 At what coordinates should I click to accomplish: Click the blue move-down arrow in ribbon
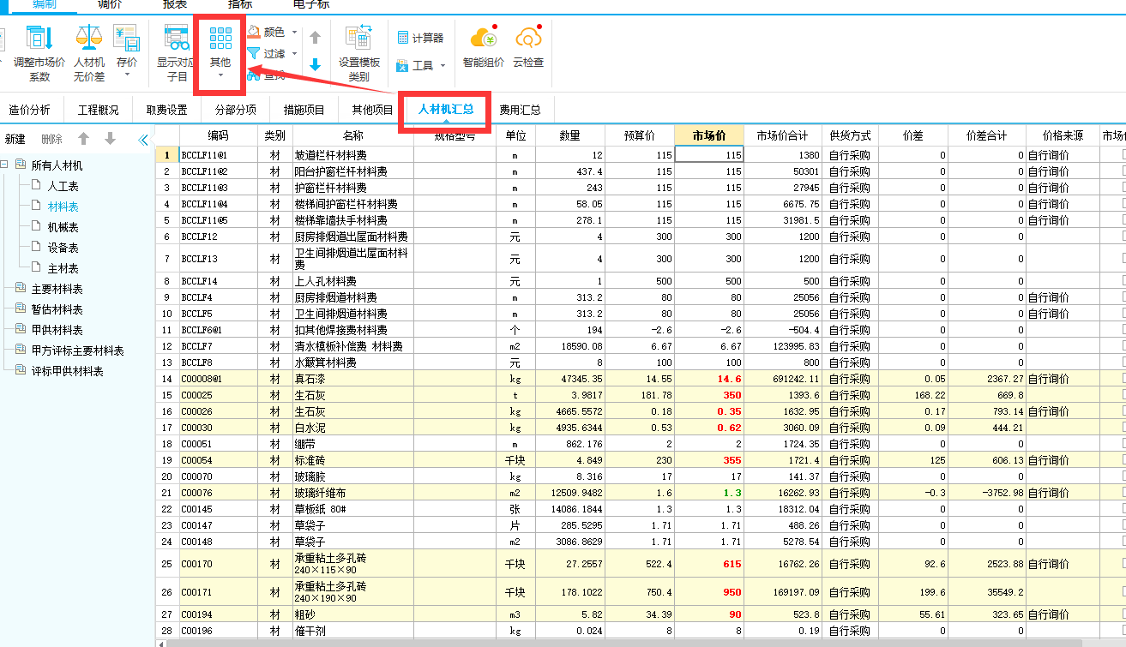[315, 64]
